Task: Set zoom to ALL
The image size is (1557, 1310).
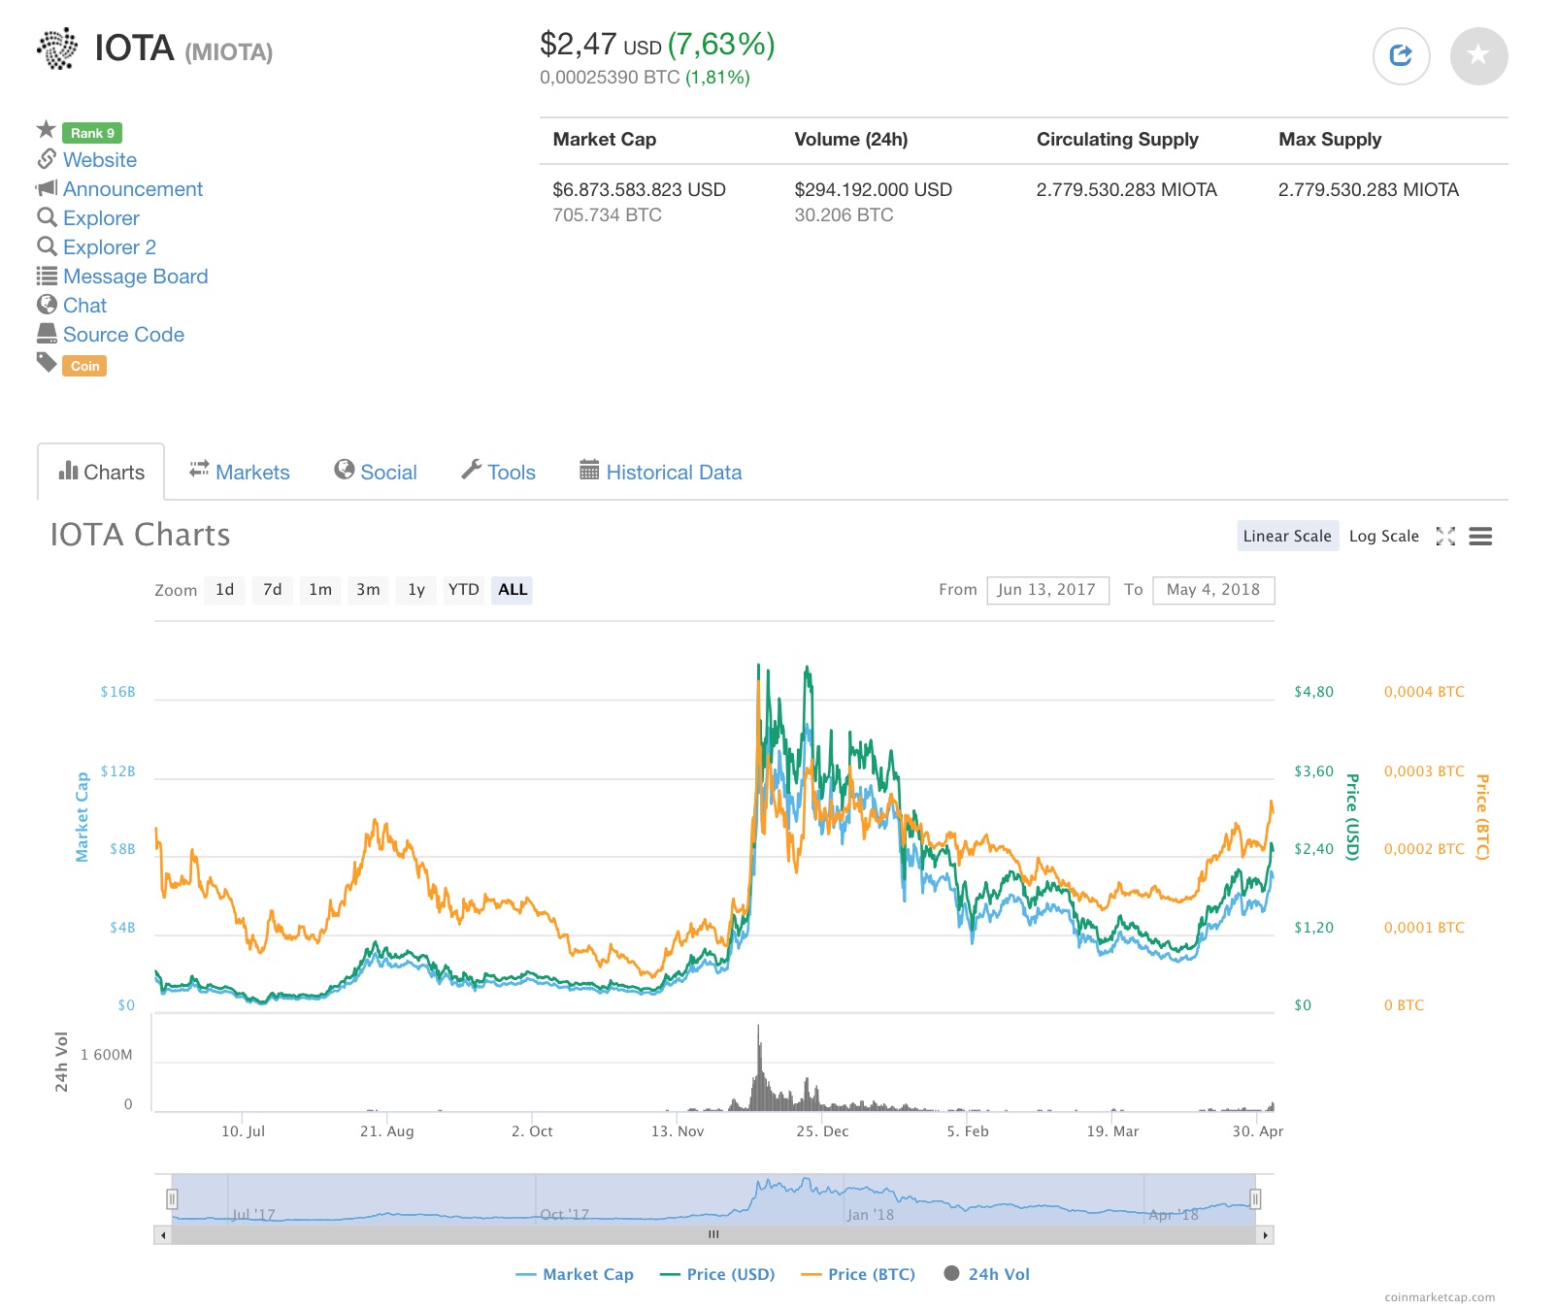Action: click(512, 590)
